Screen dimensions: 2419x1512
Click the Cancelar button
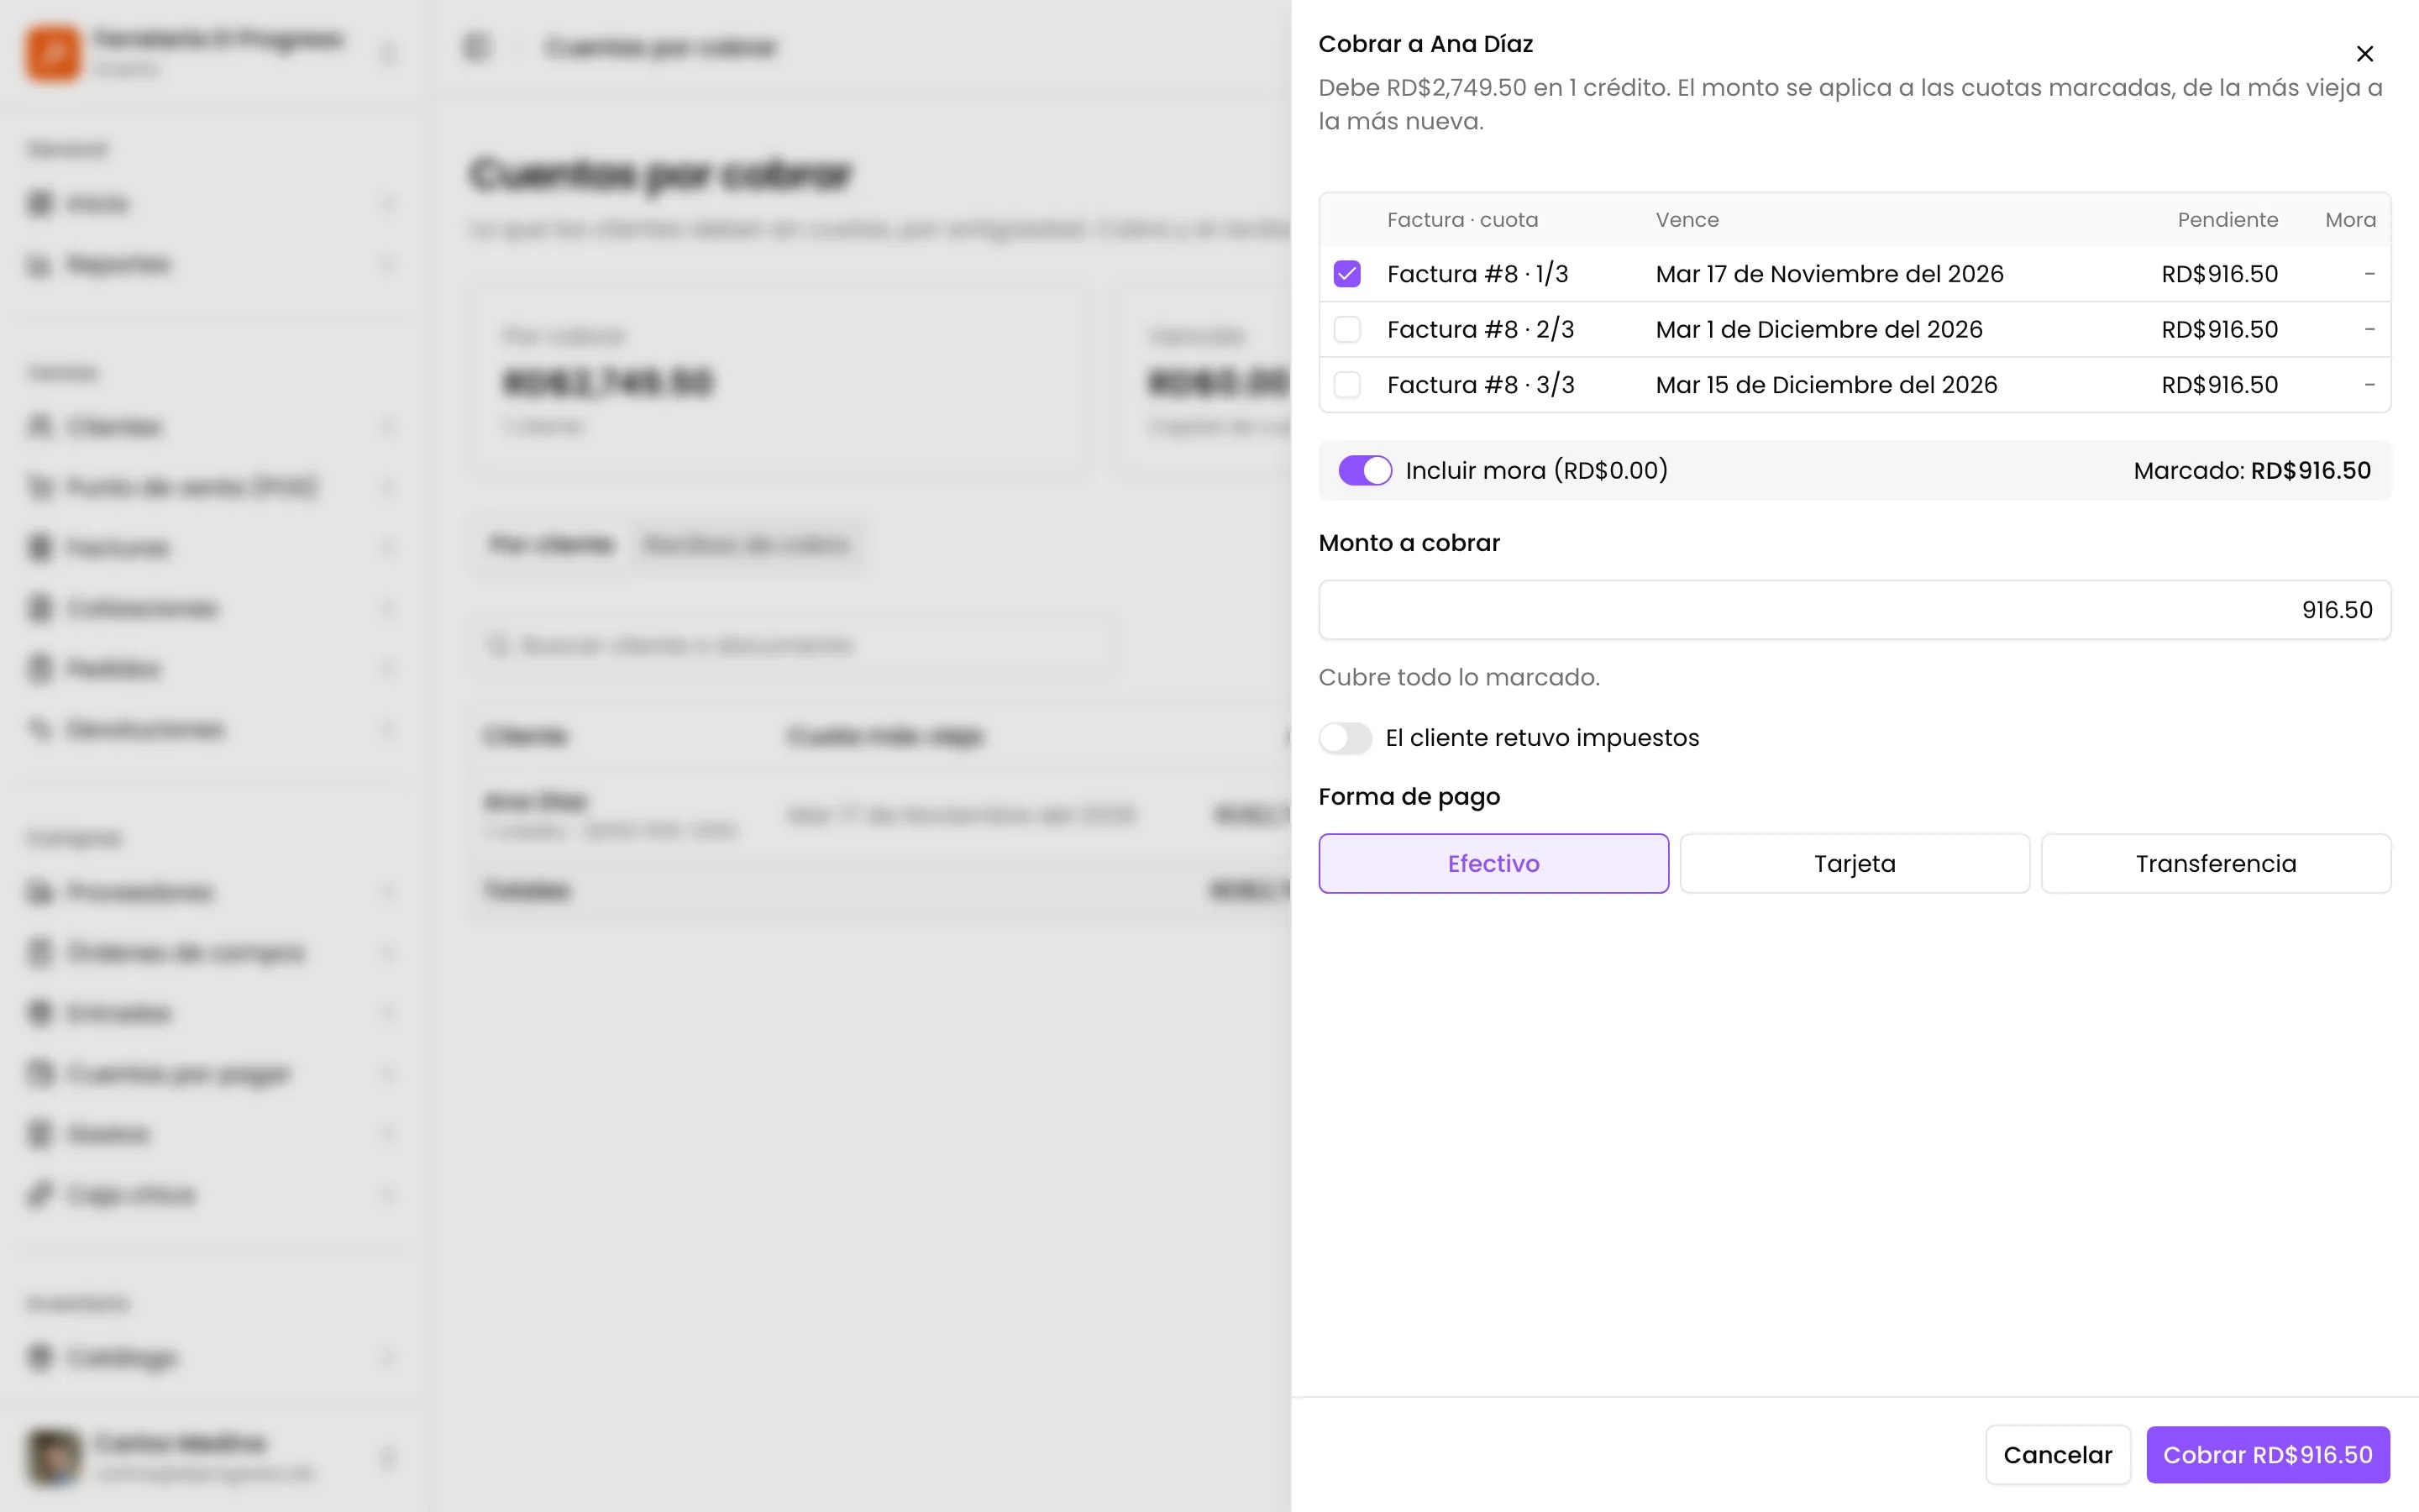(x=2057, y=1455)
